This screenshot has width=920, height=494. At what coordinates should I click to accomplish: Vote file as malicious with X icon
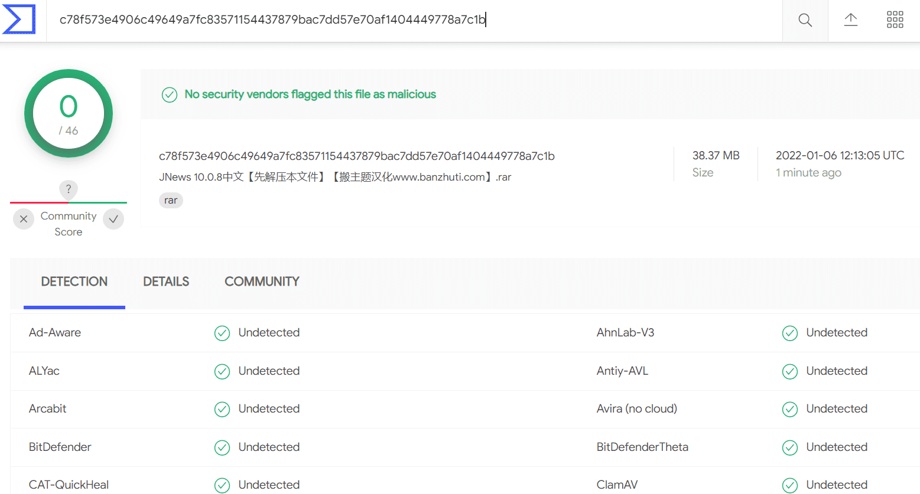(x=24, y=219)
